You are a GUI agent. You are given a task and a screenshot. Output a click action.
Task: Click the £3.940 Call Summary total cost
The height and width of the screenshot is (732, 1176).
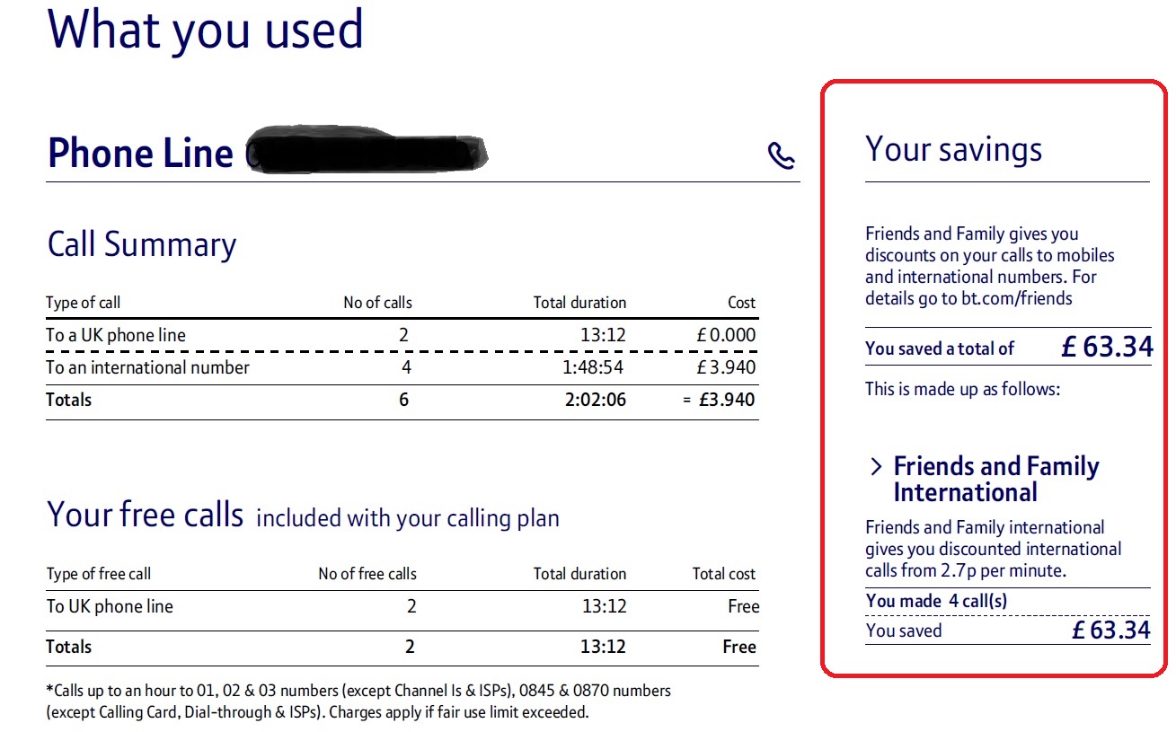727,400
